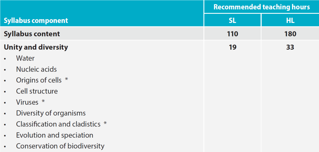Select the Water list item
The image size is (319, 152).
pos(25,58)
